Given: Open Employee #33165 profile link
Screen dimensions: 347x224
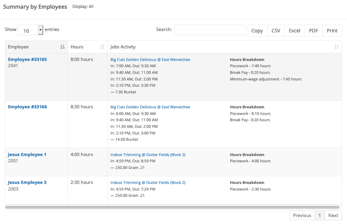Looking at the screenshot, I should click(27, 60).
